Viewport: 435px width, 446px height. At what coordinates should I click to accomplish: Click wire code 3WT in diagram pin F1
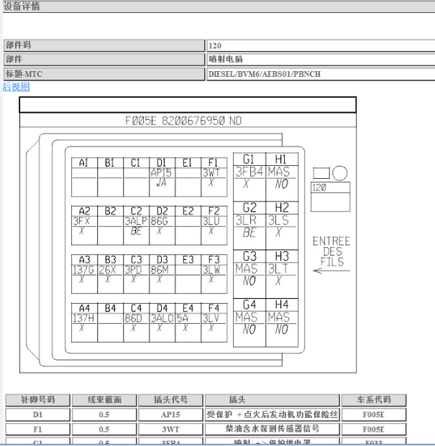[211, 172]
